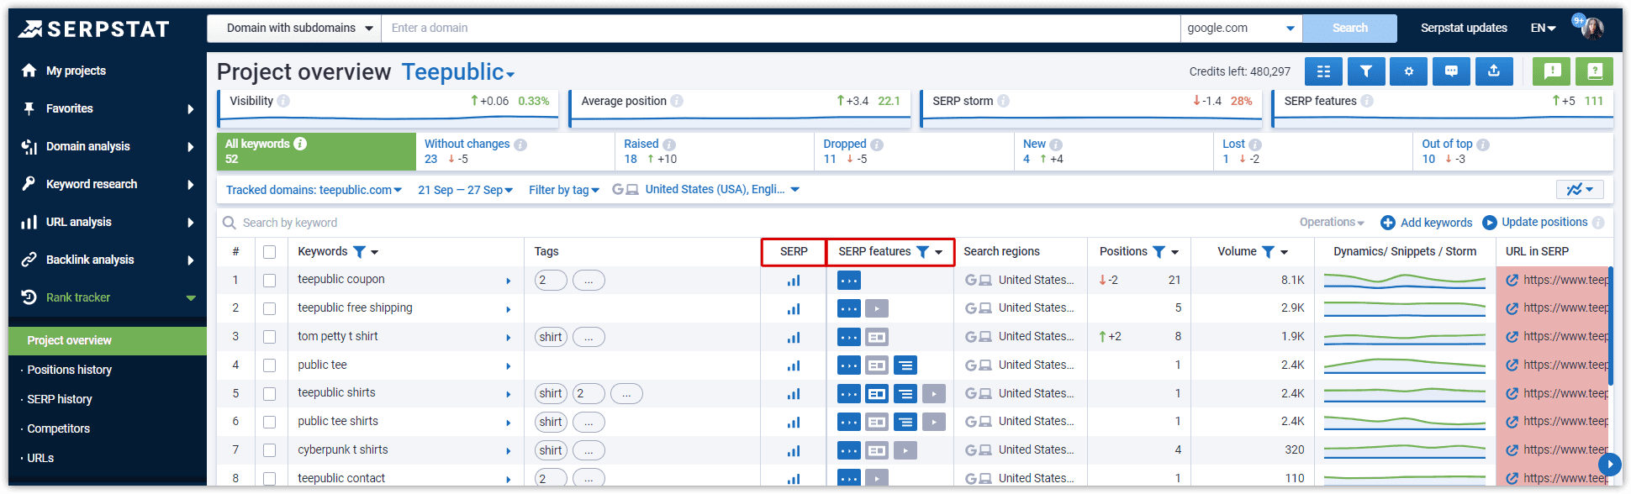The image size is (1631, 494).
Task: Click the Serpstat logo
Action: point(93,29)
